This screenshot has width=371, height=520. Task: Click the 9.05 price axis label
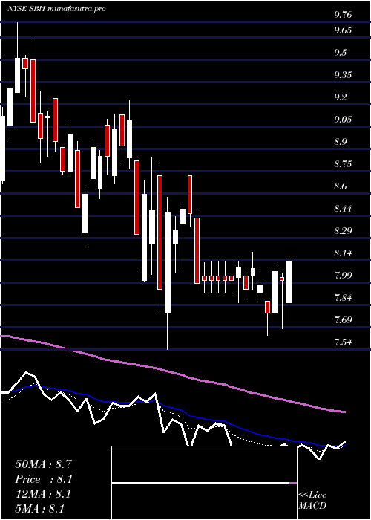[343, 120]
